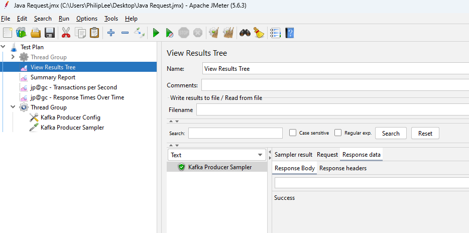
Task: Click Start no pauses toolbar icon
Action: pos(170,33)
